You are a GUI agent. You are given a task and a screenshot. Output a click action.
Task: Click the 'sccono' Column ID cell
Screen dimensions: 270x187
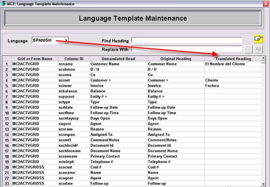[74, 75]
